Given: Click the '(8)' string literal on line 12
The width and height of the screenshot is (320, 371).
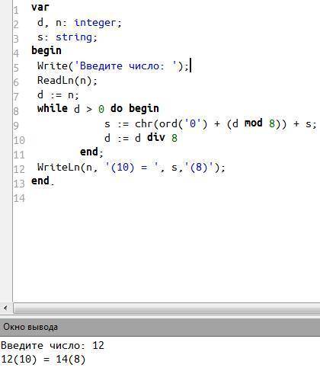Looking at the screenshot, I should click(199, 168).
